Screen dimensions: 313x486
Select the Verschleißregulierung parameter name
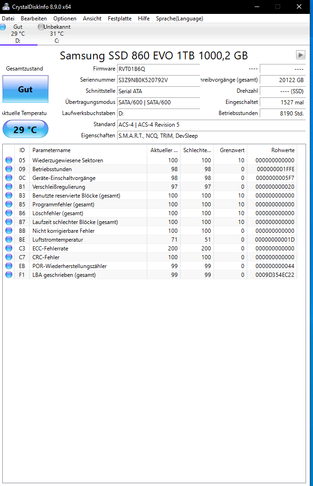[x=59, y=186]
